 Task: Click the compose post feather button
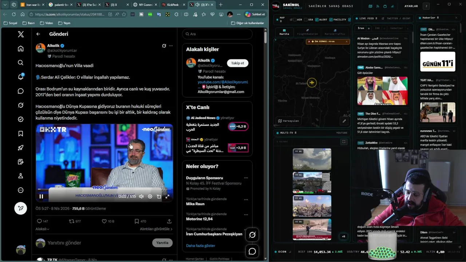(21, 208)
